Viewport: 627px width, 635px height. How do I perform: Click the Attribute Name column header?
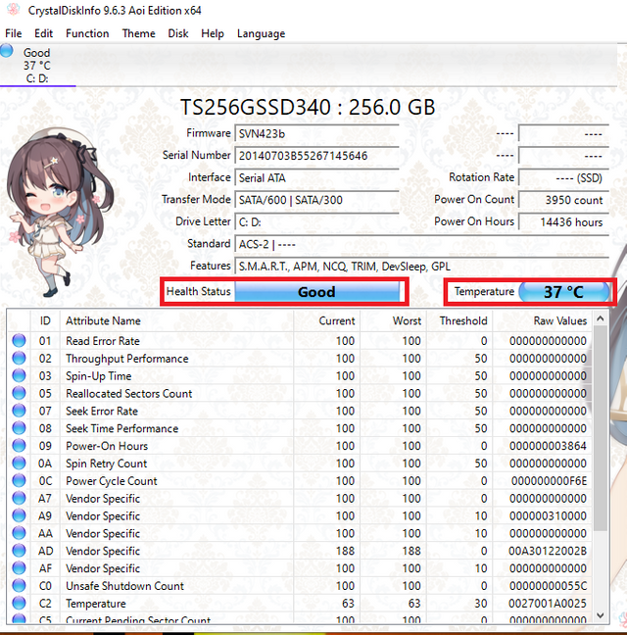[176, 320]
